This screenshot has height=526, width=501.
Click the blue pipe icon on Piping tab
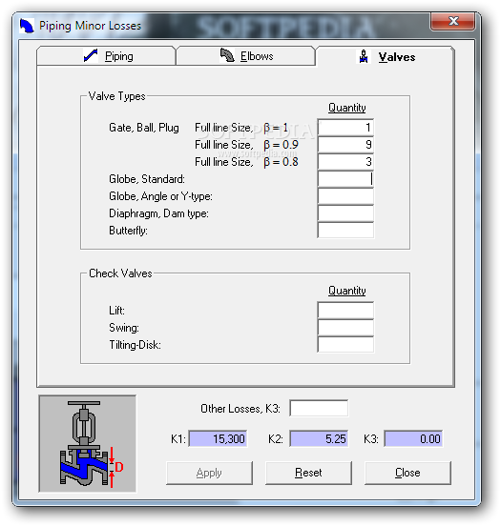pos(91,55)
